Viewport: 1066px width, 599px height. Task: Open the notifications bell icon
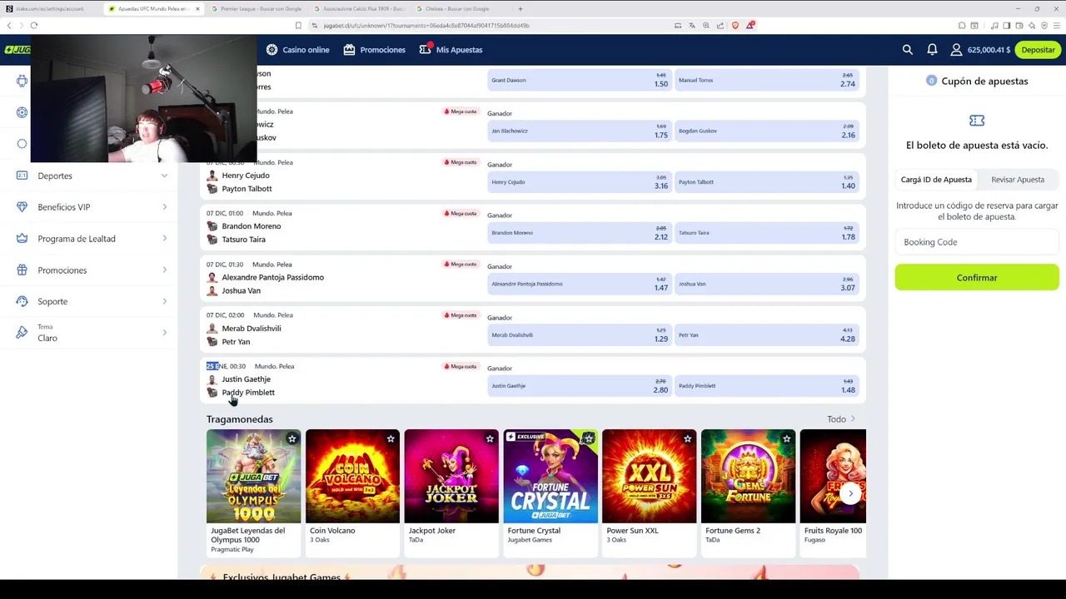(932, 50)
